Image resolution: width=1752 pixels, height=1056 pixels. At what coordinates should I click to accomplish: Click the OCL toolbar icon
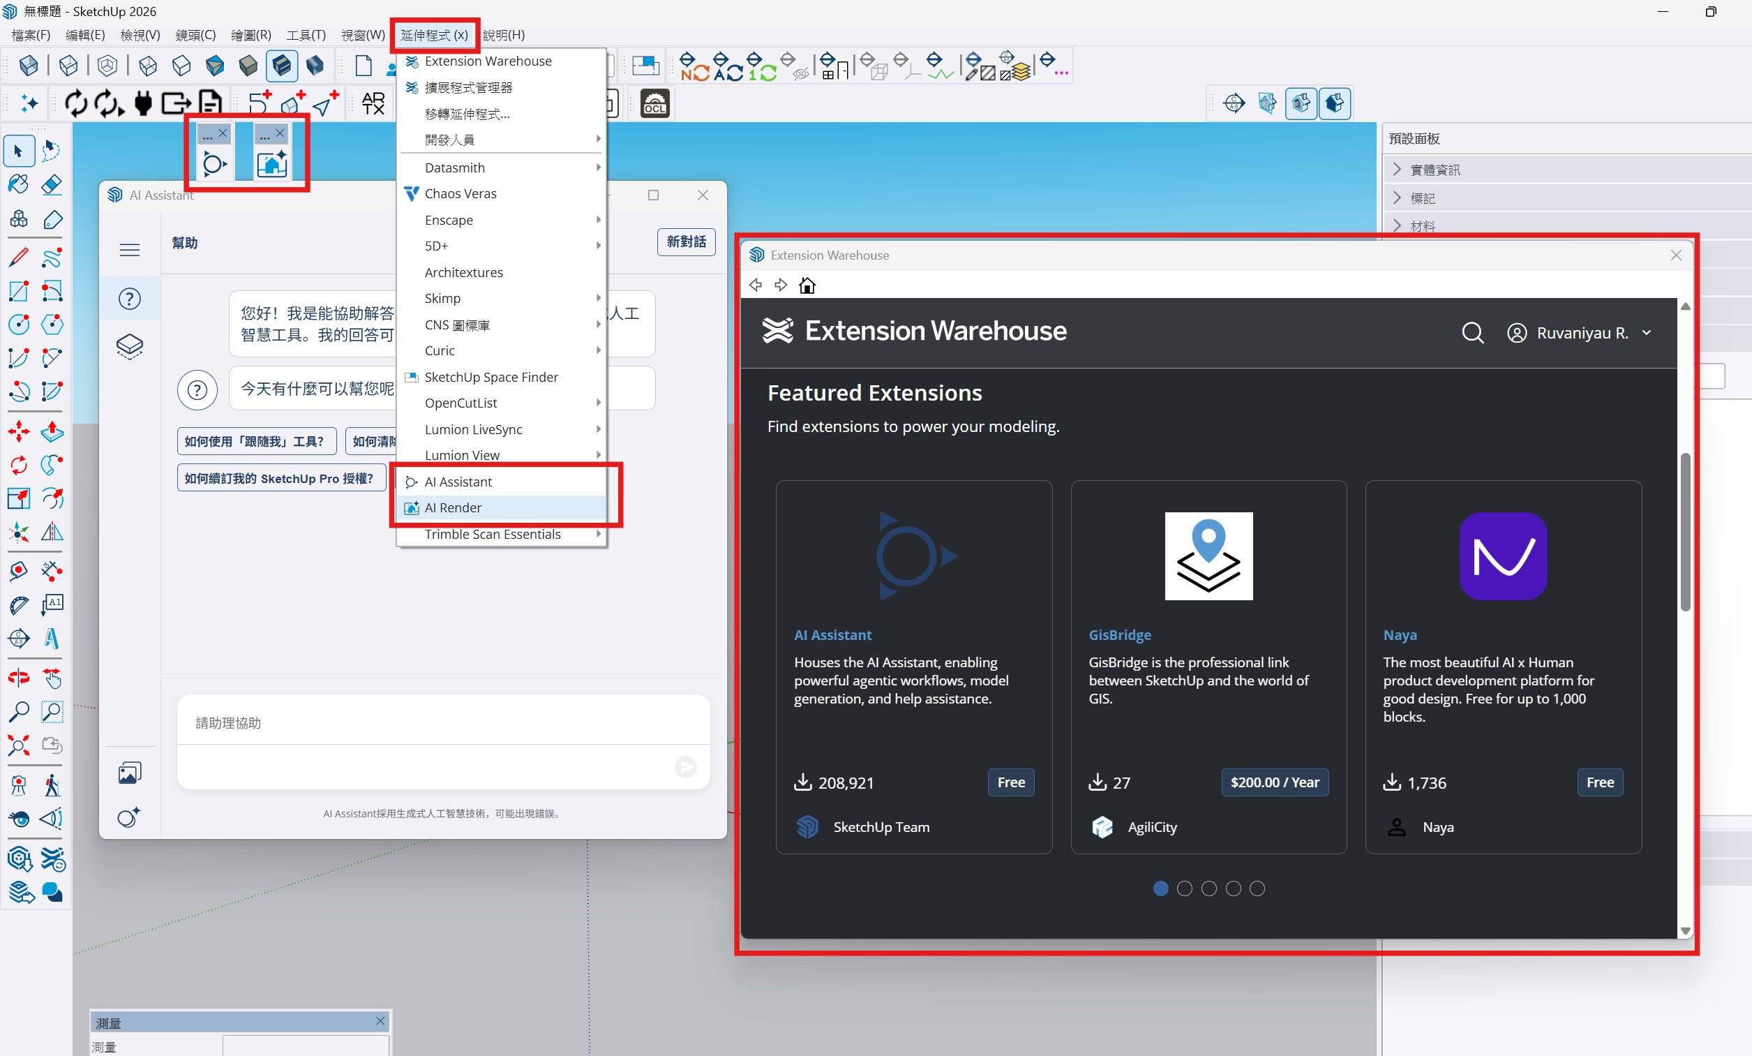(655, 104)
